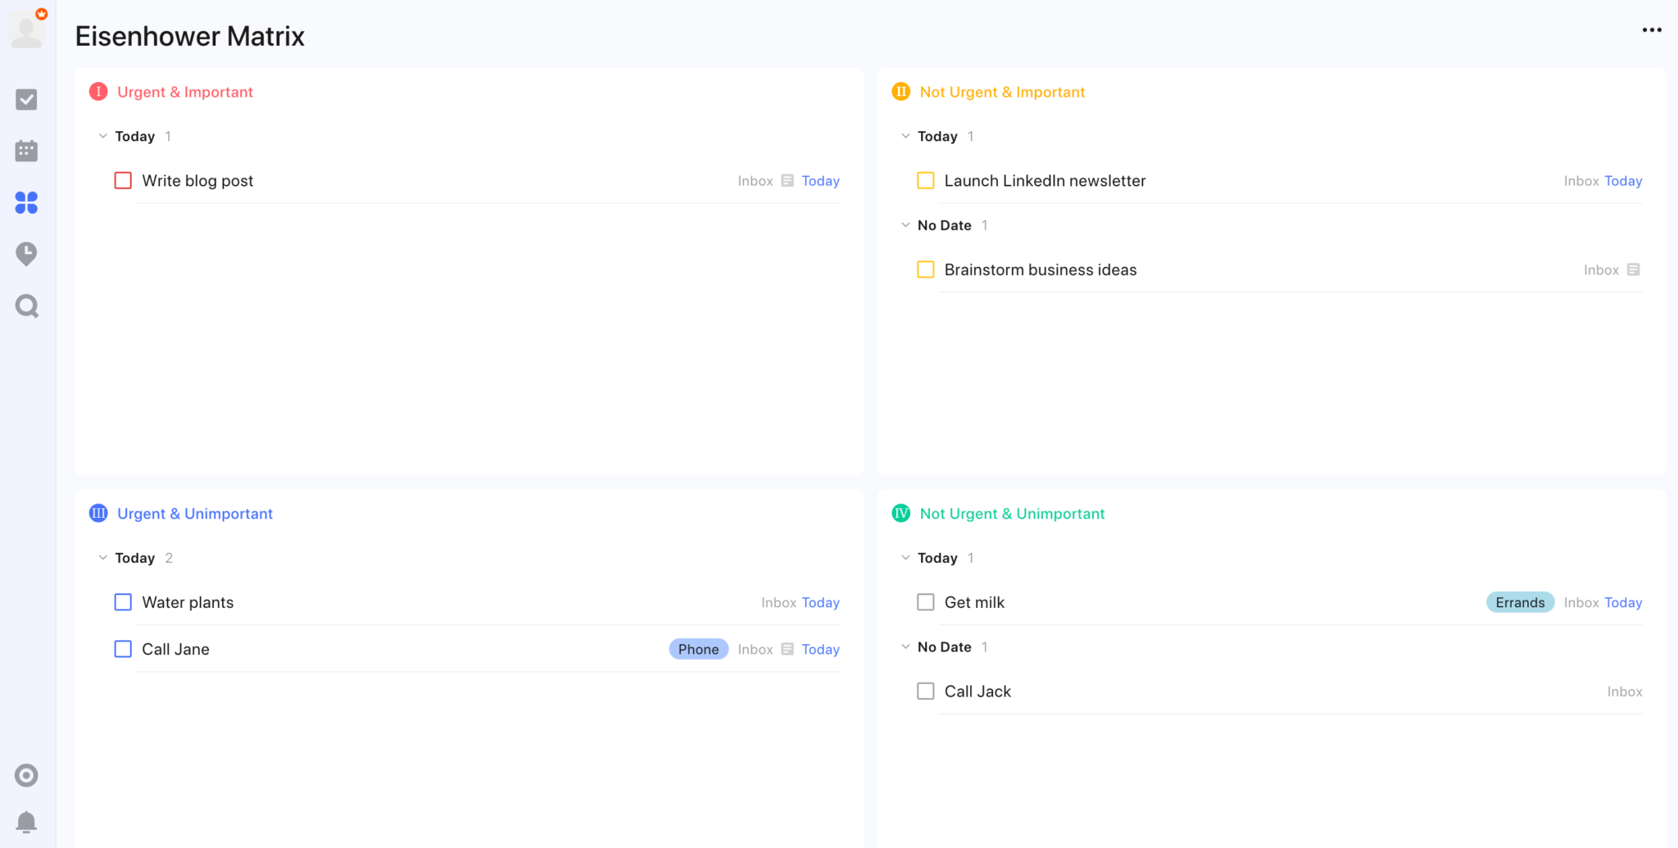Open the three-dot options menu

click(1652, 30)
